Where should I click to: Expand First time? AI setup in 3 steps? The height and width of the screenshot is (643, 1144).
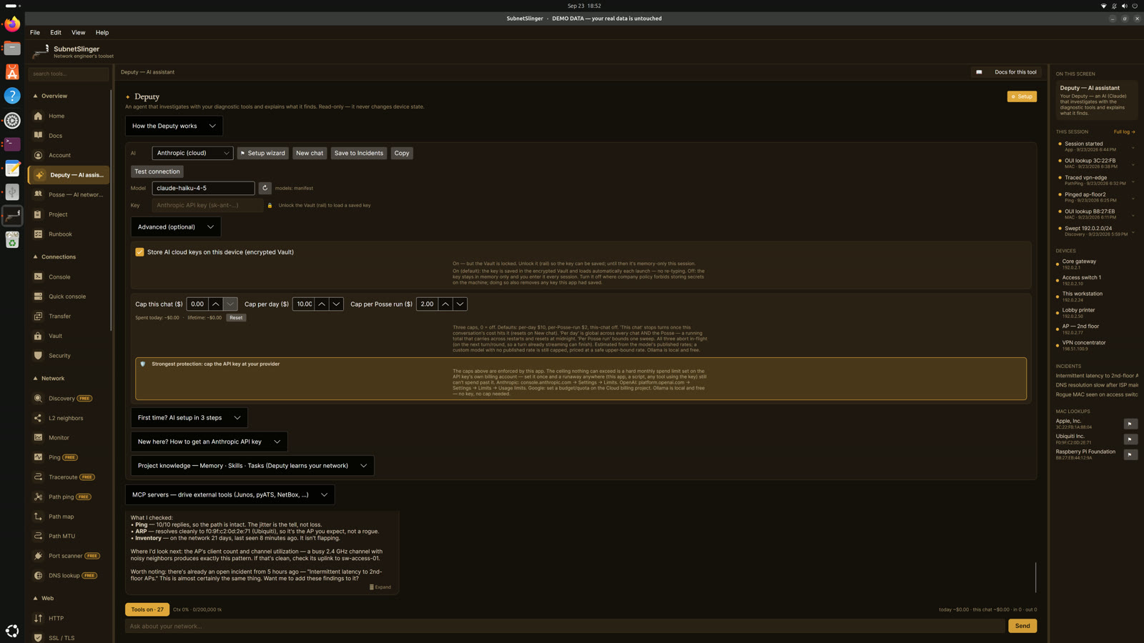click(189, 418)
